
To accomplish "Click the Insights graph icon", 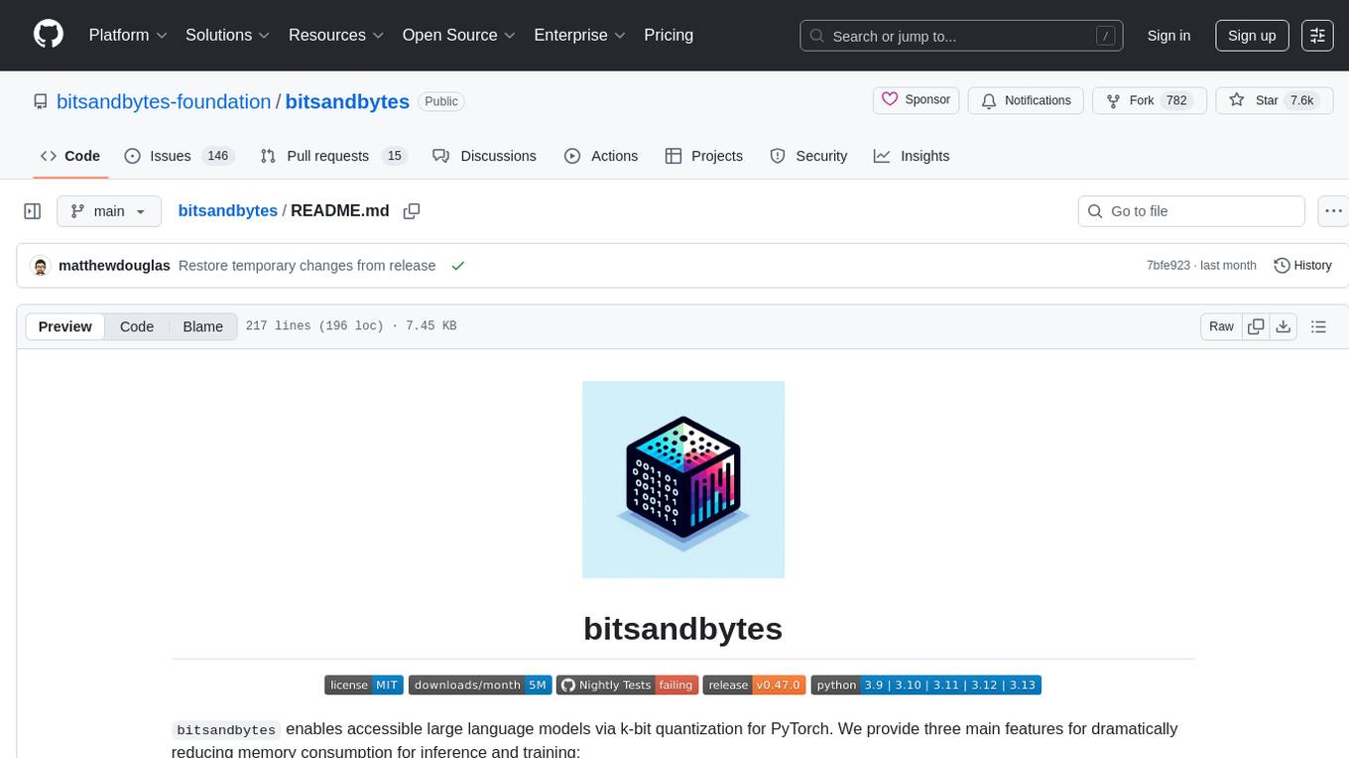I will pos(882,156).
